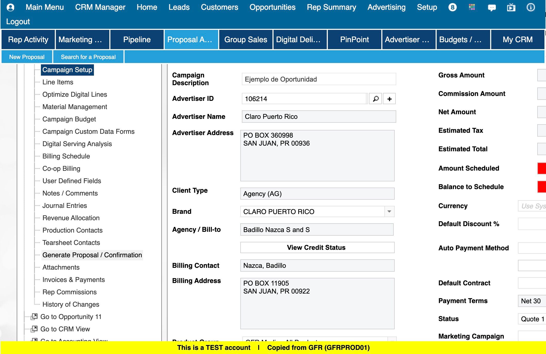Image resolution: width=546 pixels, height=354 pixels.
Task: Click the info circle icon
Action: [531, 7]
